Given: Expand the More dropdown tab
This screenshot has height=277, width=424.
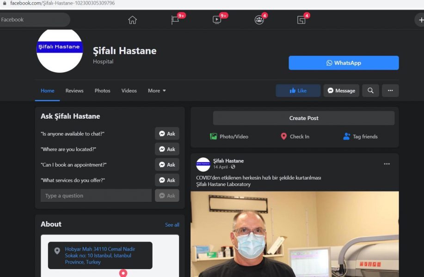Looking at the screenshot, I should (157, 90).
